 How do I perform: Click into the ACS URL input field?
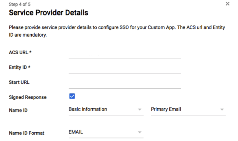coord(125,55)
